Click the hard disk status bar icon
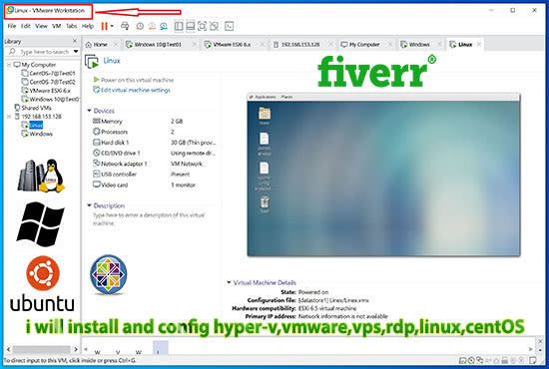 [462, 360]
